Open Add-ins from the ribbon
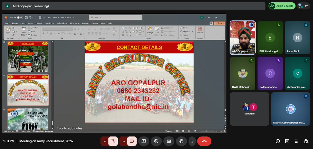The height and width of the screenshot is (149, 313). (x=200, y=30)
